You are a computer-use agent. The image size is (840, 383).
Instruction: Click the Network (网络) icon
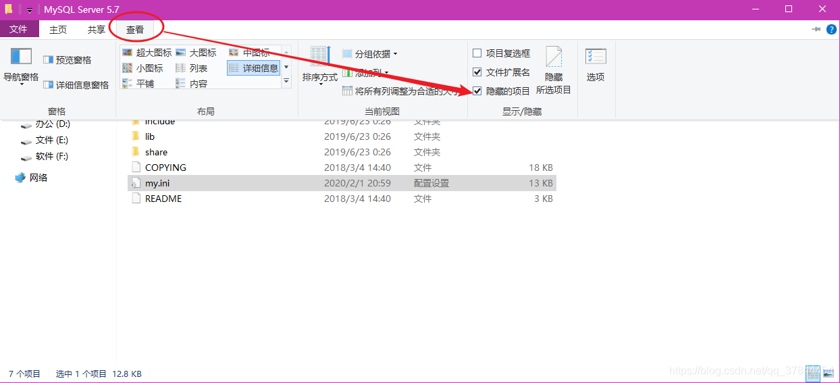20,178
